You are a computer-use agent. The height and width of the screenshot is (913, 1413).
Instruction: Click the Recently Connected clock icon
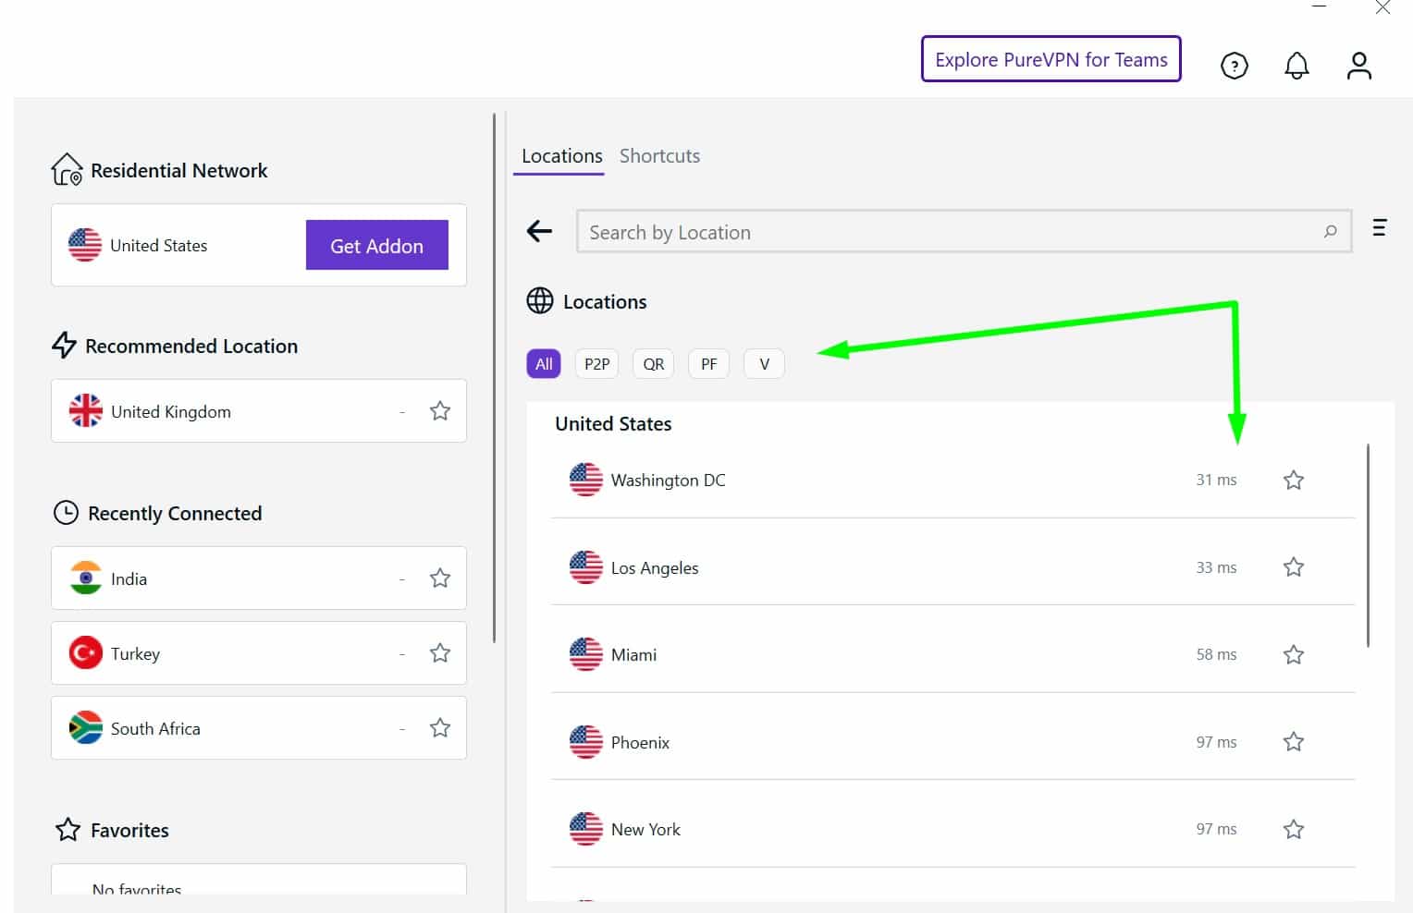pos(66,513)
